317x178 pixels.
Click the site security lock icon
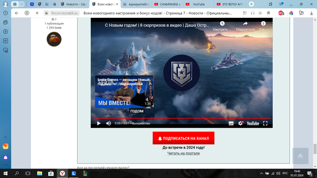click(46, 13)
